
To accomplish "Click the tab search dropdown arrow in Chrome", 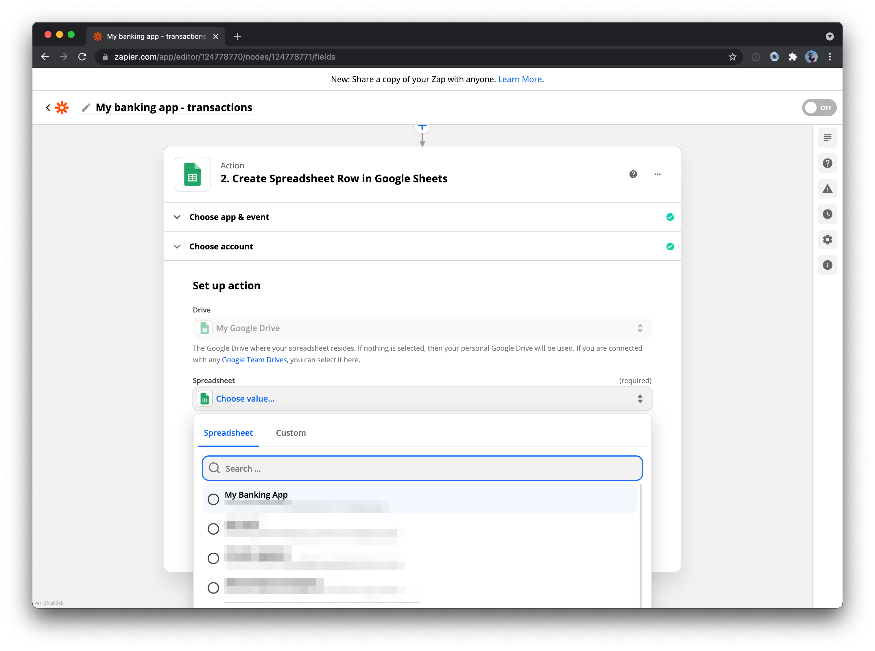I will 829,37.
